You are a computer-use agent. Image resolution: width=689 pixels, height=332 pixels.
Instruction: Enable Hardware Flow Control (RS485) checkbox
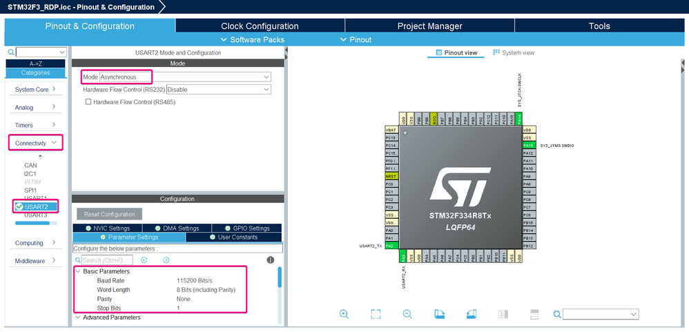pyautogui.click(x=88, y=101)
